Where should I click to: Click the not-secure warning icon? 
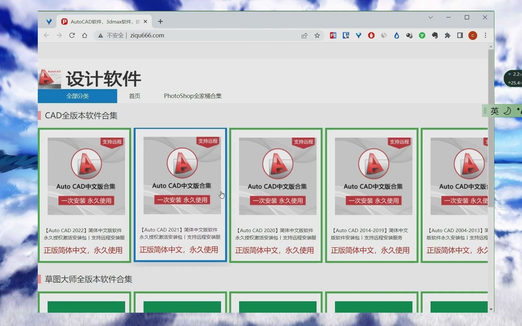(100, 36)
